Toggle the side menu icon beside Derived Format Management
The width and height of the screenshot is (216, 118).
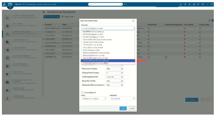pyautogui.click(x=44, y=12)
